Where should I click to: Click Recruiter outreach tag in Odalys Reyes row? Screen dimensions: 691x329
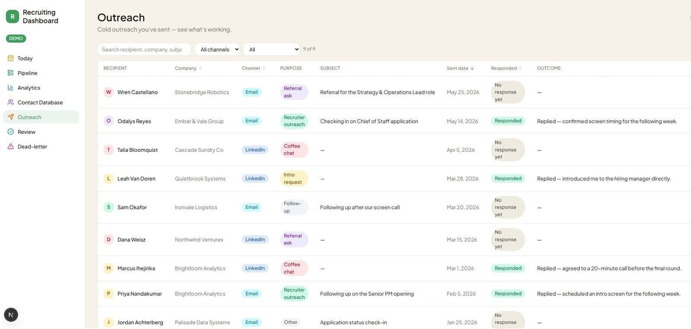294,121
